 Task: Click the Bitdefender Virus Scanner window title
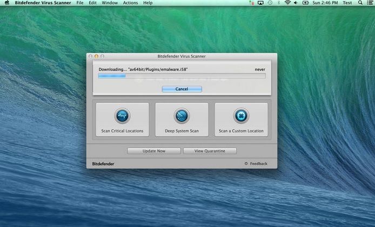pyautogui.click(x=182, y=56)
